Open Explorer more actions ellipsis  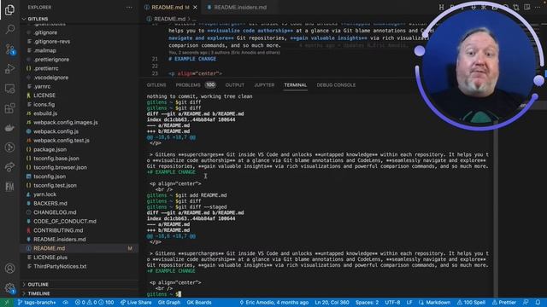(129, 8)
